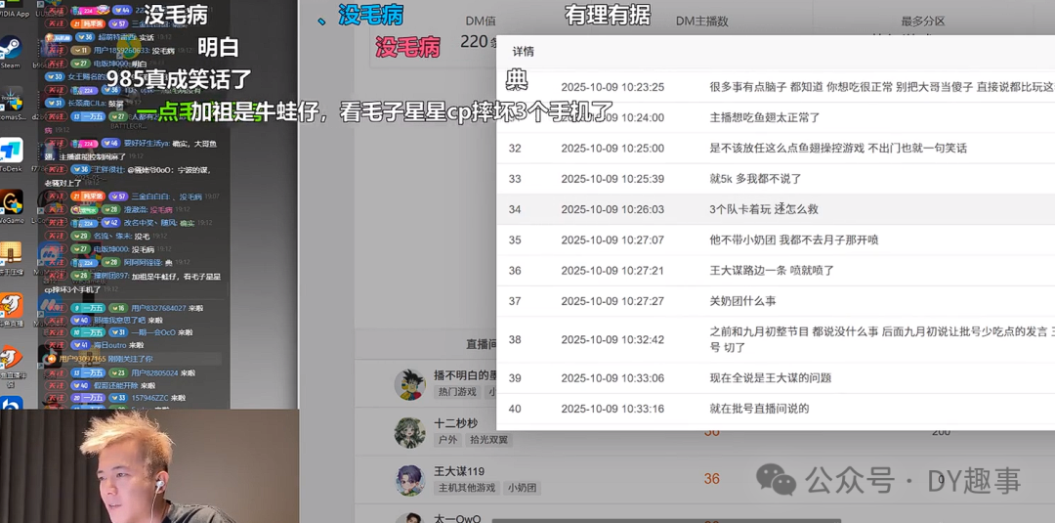Select row number 33 in the details table
Image resolution: width=1055 pixels, height=523 pixels.
point(515,179)
